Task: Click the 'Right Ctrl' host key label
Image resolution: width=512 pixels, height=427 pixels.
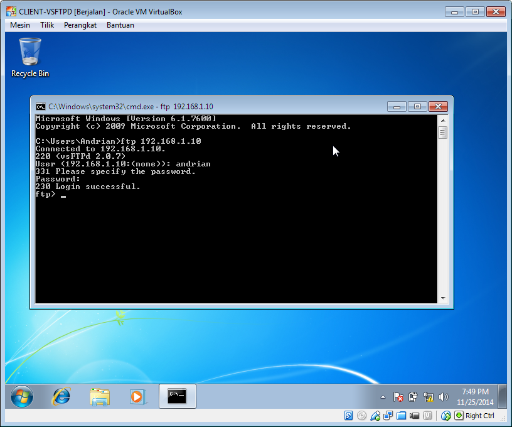Action: coord(479,416)
